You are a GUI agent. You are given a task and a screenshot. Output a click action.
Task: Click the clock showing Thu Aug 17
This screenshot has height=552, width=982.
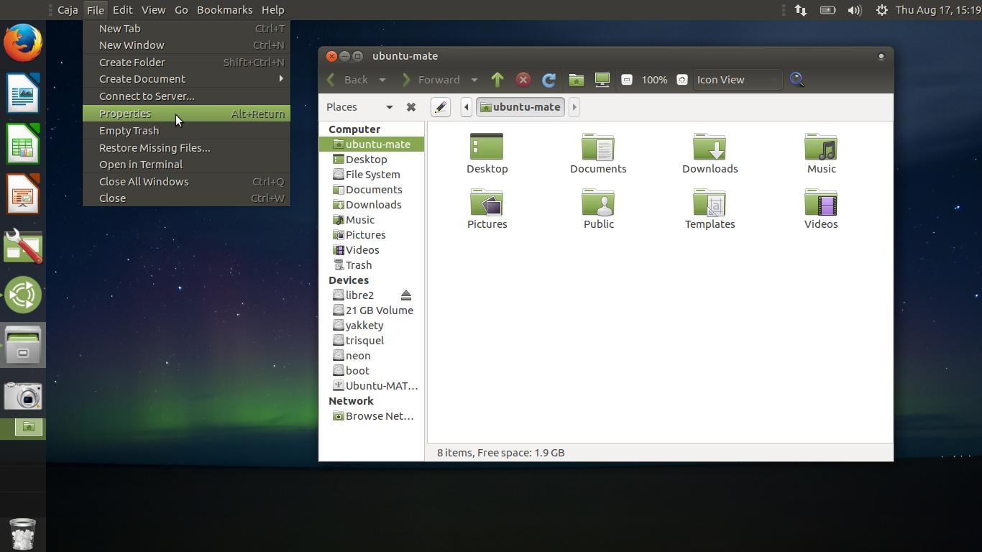(938, 10)
